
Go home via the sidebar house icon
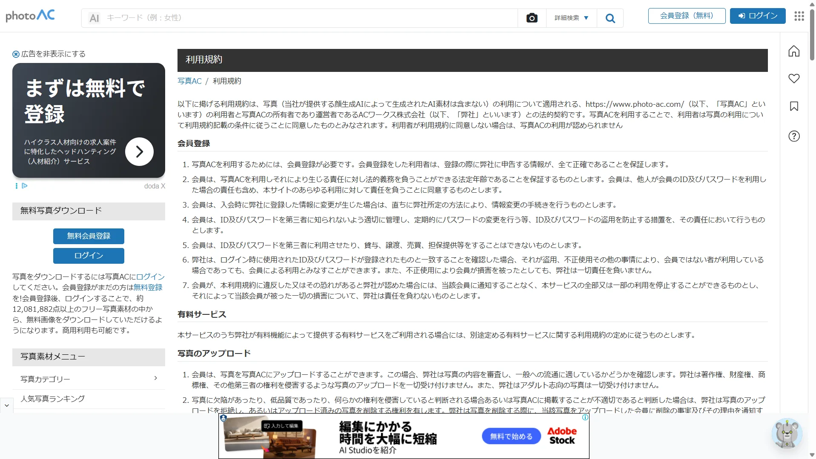794,51
